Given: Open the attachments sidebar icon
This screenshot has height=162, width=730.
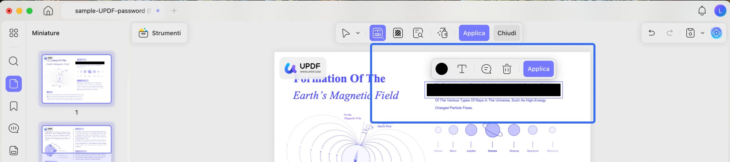Looking at the screenshot, I should (x=14, y=151).
